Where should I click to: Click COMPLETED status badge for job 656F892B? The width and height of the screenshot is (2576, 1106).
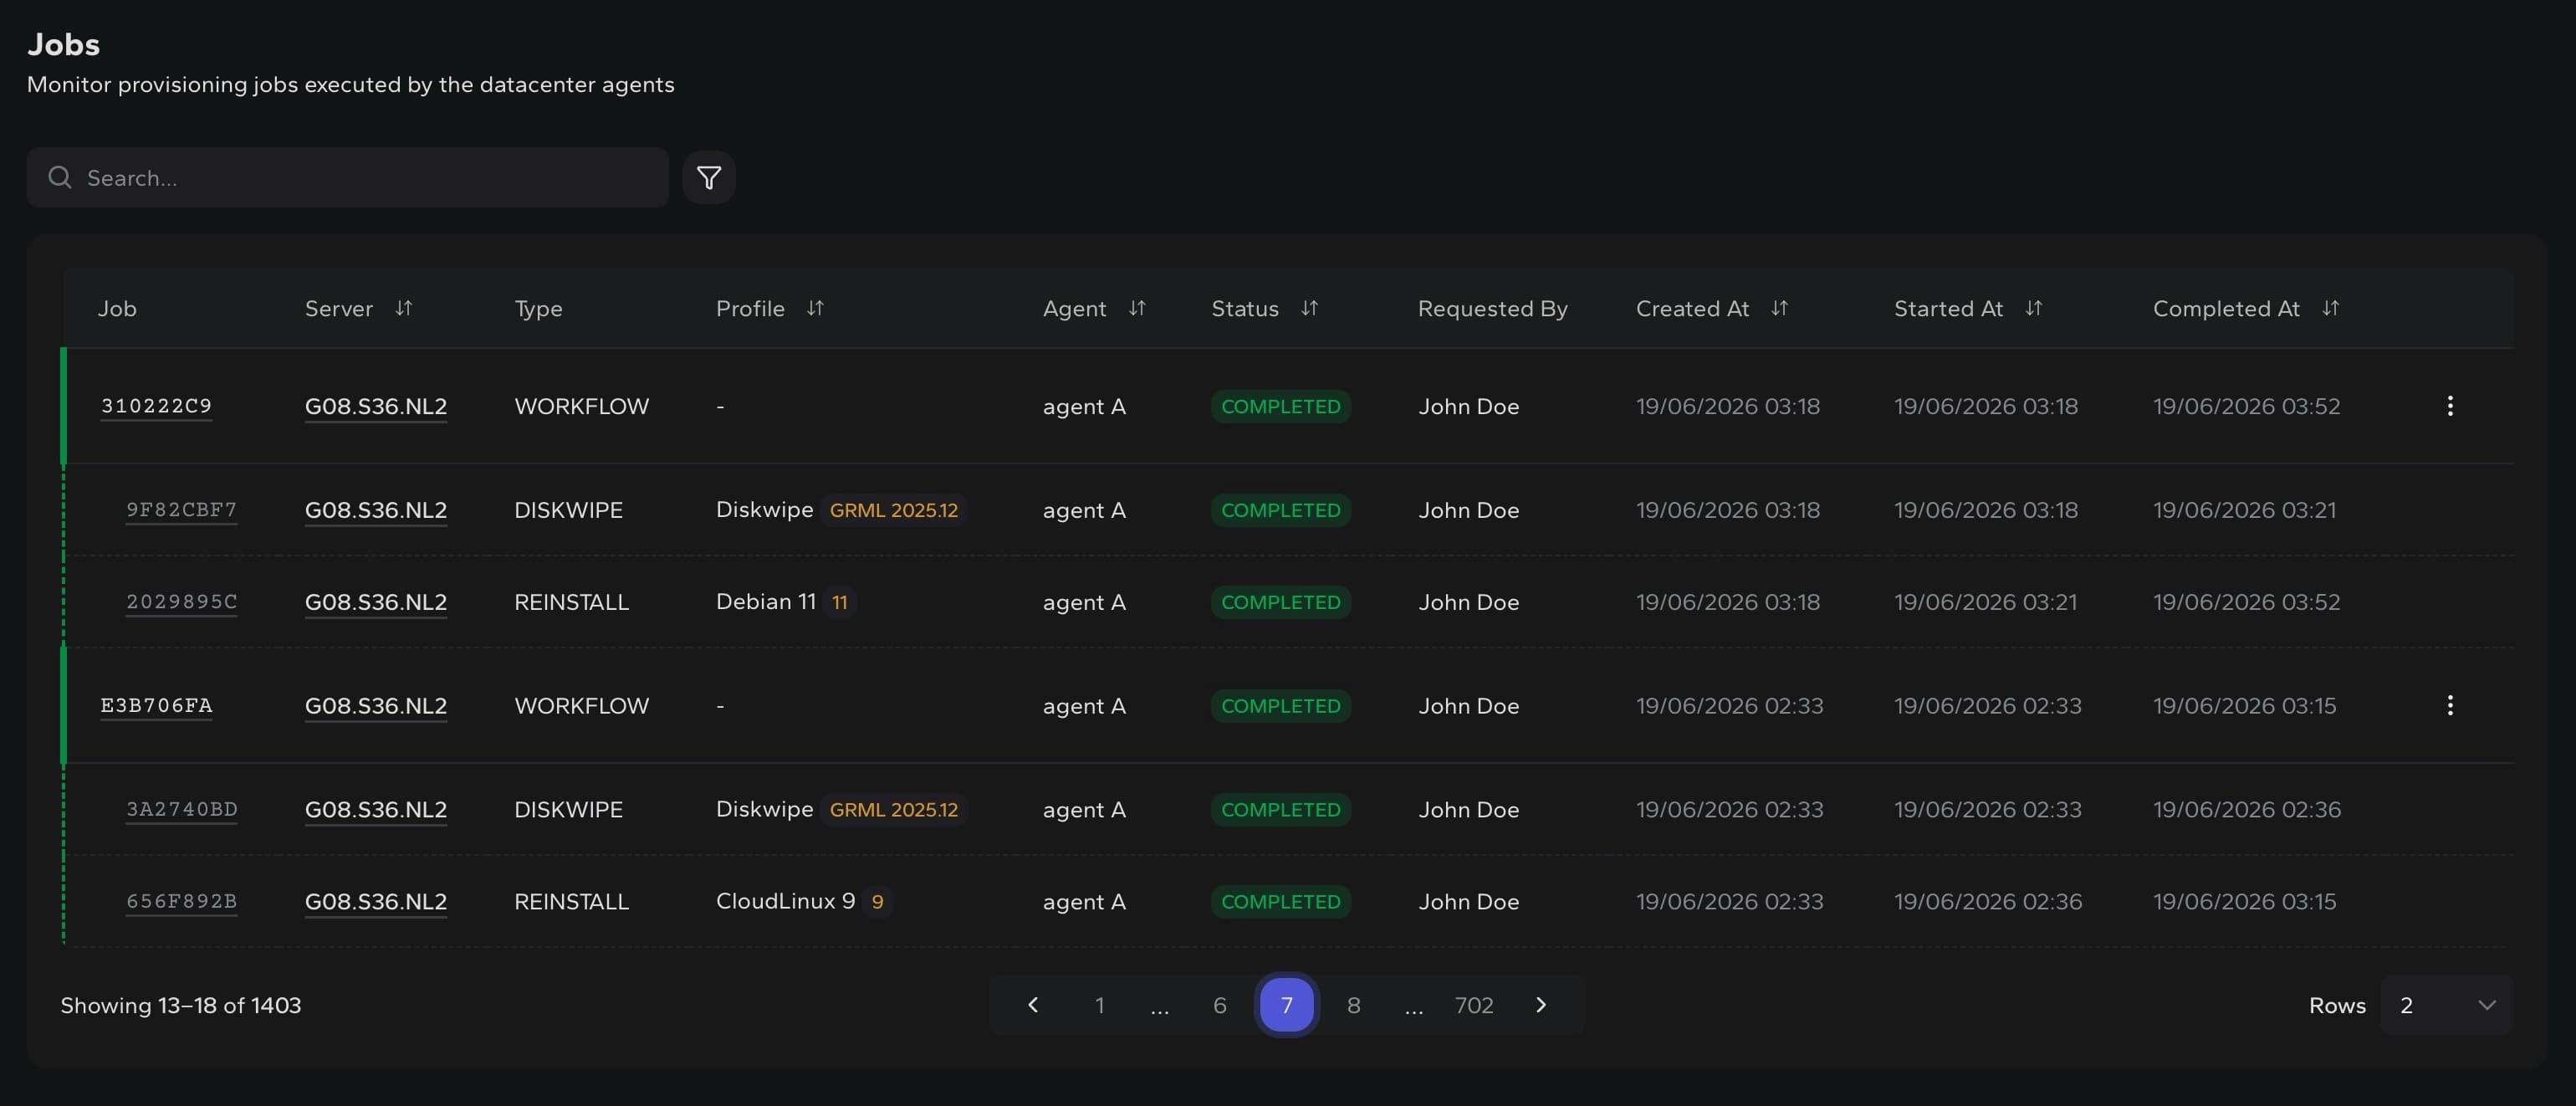pos(1280,902)
